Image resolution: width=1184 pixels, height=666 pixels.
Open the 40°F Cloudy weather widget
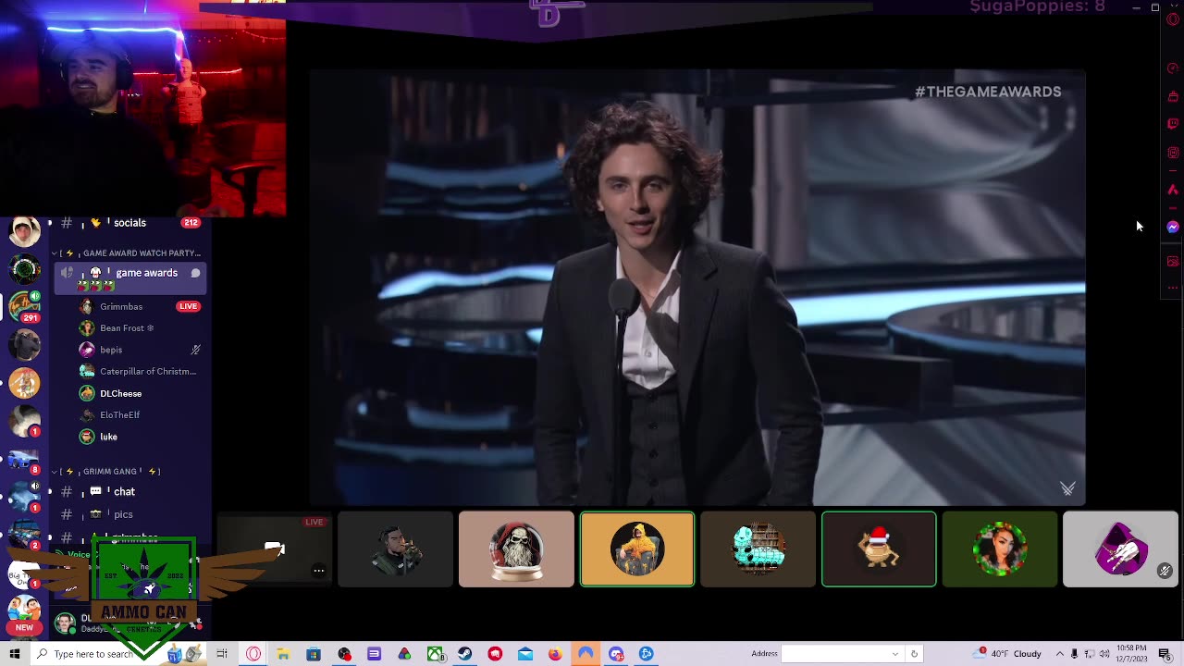click(x=1008, y=654)
